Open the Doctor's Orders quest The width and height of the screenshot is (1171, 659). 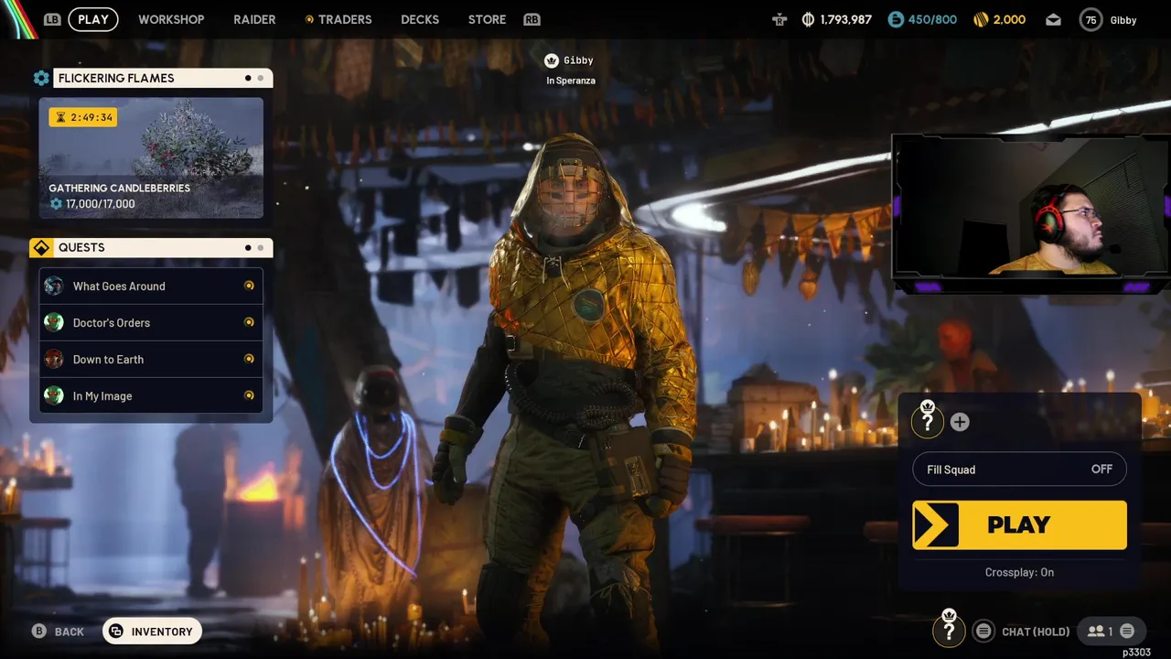[151, 323]
